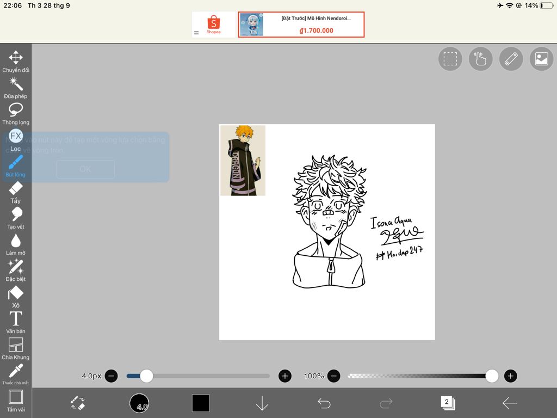Select the eyedropper tool
The image size is (557, 418).
point(16,374)
